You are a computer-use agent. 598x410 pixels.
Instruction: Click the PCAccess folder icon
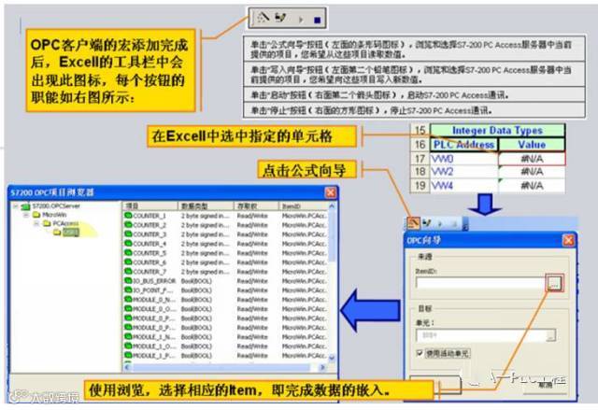point(47,223)
